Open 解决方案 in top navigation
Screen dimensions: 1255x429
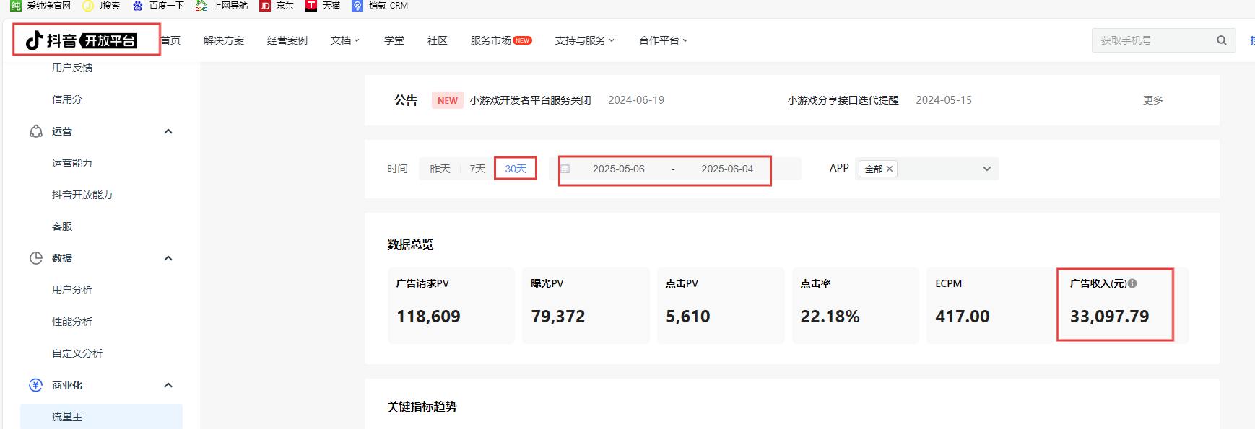click(224, 40)
